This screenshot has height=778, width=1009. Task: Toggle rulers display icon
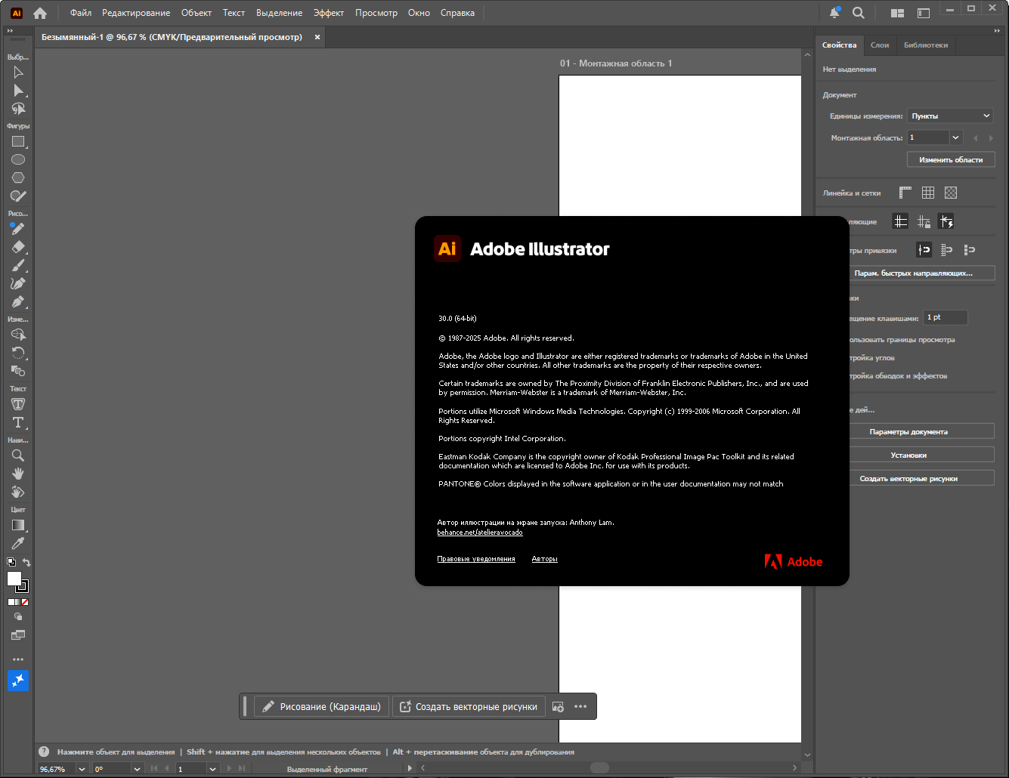coord(905,193)
